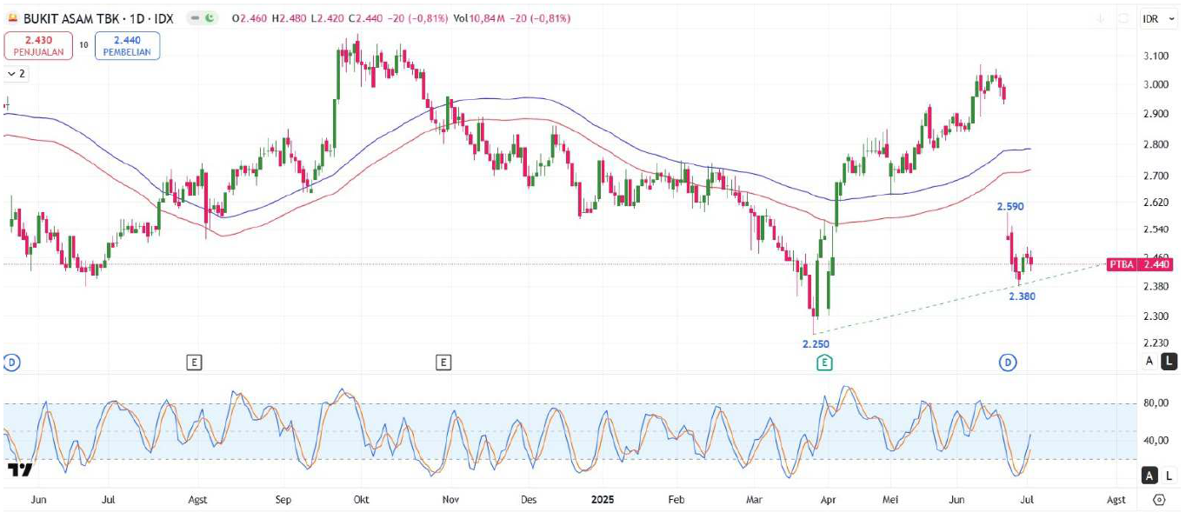Click the 40,00 stochastic axis label
Screen dimensions: 1186x519
1156,440
